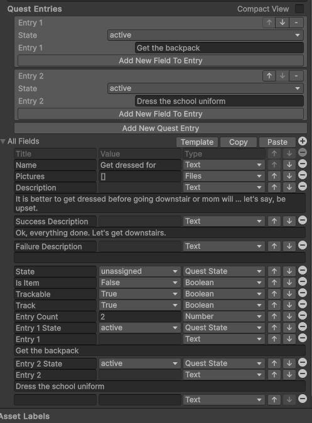This screenshot has width=312, height=423.
Task: Click the Quest Entries heading
Action: click(35, 9)
